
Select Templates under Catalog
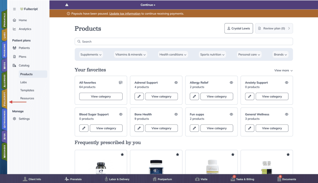coord(27,90)
